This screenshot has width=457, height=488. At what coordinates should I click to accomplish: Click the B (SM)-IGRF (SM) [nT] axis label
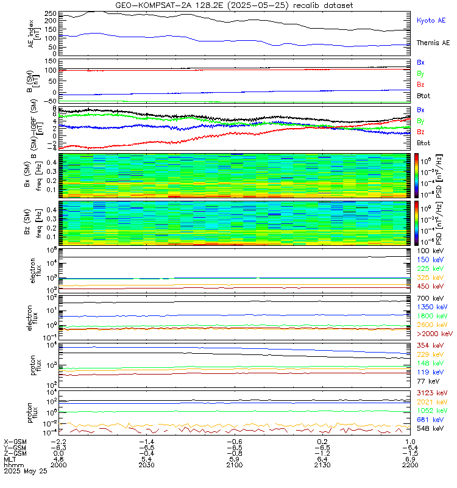click(36, 129)
